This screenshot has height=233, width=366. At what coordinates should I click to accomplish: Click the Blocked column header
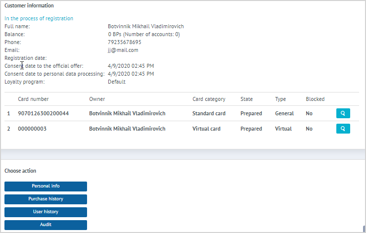click(315, 99)
